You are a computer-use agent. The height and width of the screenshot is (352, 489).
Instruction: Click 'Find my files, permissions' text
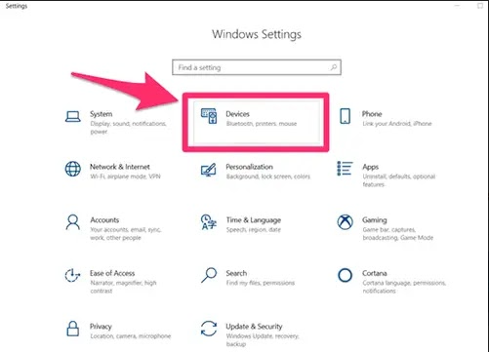[261, 283]
